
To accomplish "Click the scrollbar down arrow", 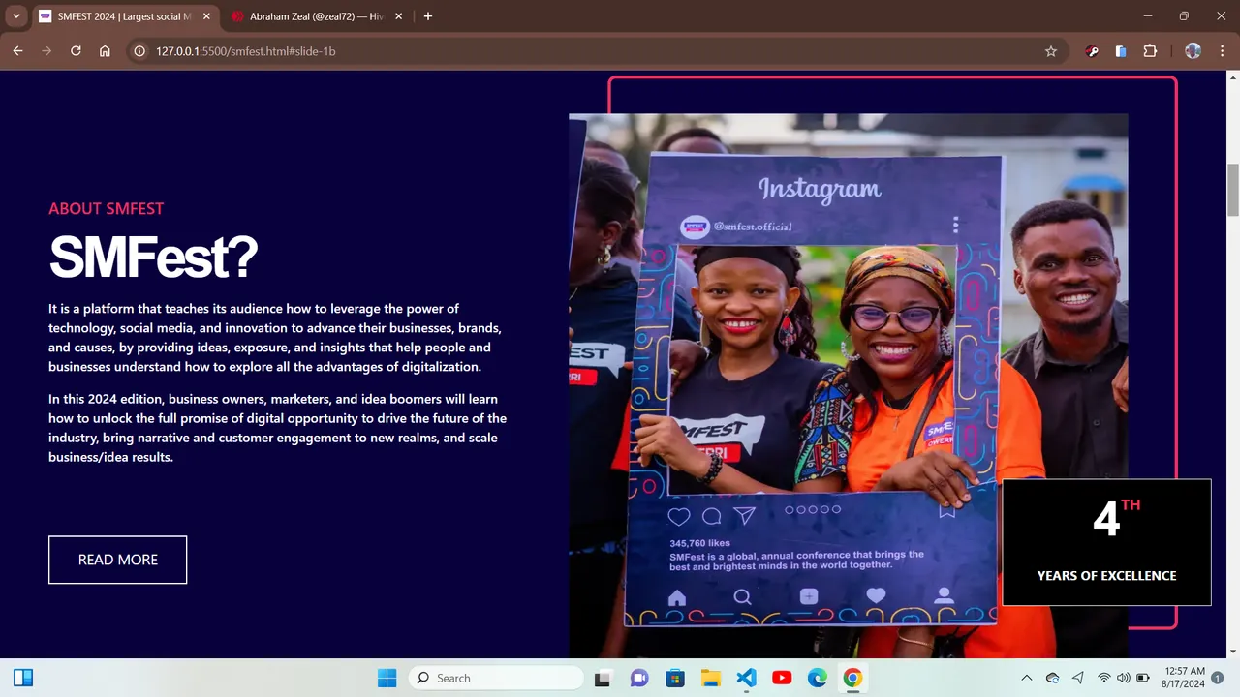I will [1233, 652].
